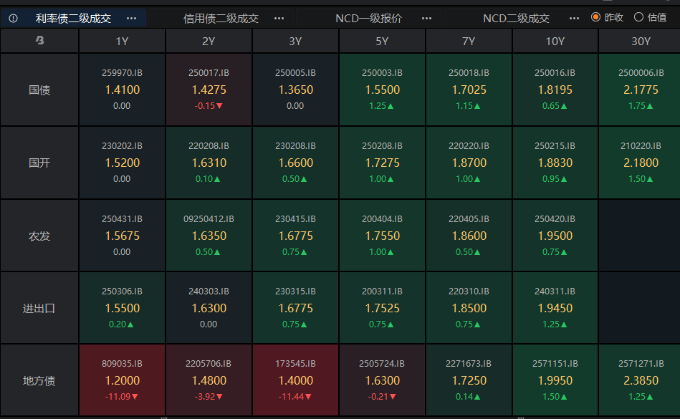Open the NCD二级成交 tab

pyautogui.click(x=516, y=18)
